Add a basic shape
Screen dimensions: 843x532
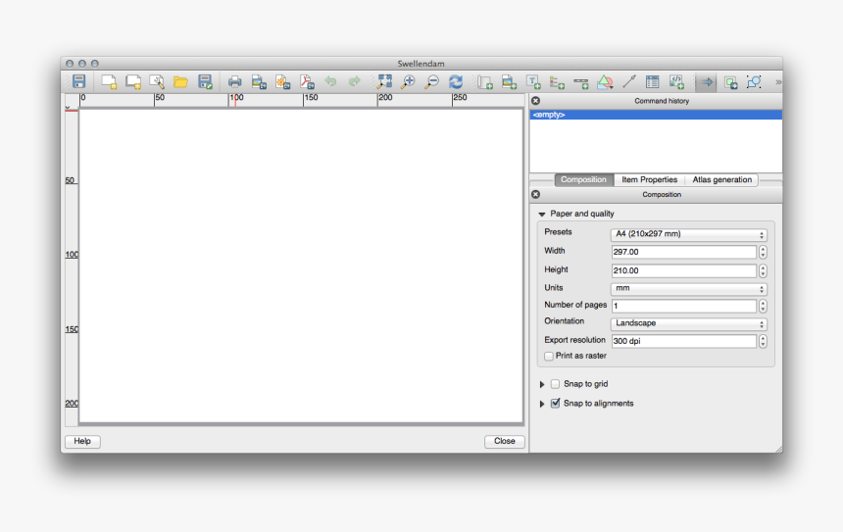(605, 81)
